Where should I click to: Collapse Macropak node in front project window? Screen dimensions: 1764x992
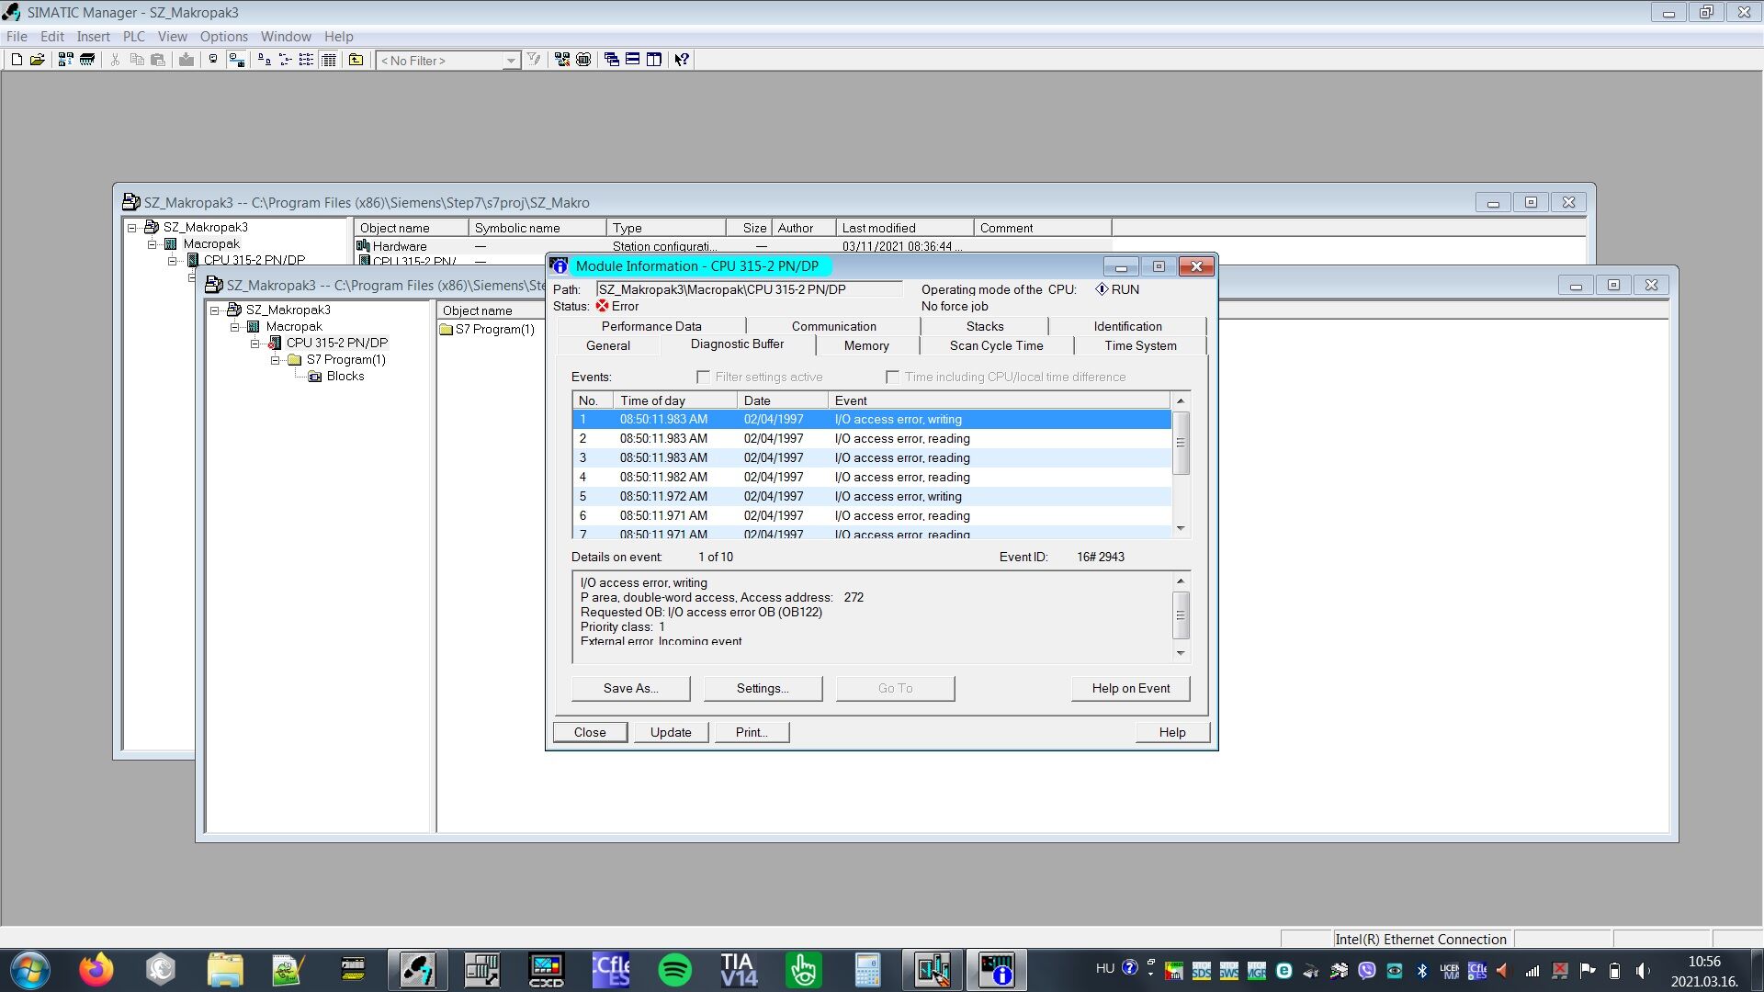click(235, 327)
